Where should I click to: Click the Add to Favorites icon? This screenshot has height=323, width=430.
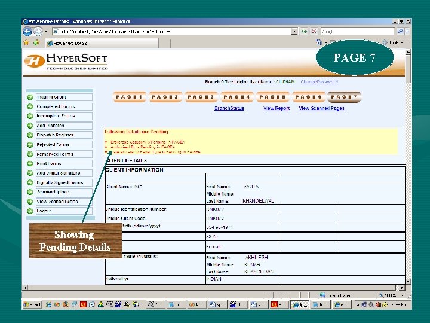(x=36, y=42)
